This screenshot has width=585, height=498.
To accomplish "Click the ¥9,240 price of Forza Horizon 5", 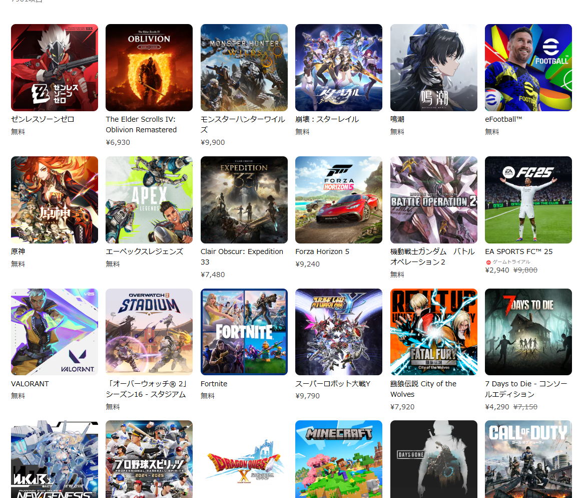I will tap(307, 264).
